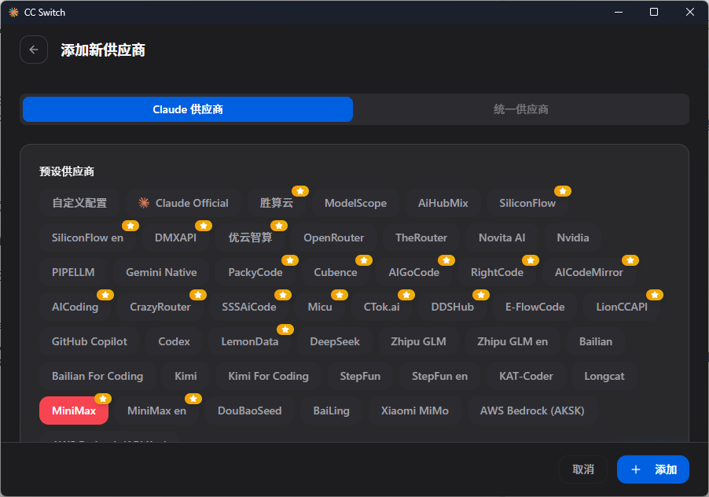Choose the Xiaomi MiMo preset
709x497 pixels.
(415, 410)
